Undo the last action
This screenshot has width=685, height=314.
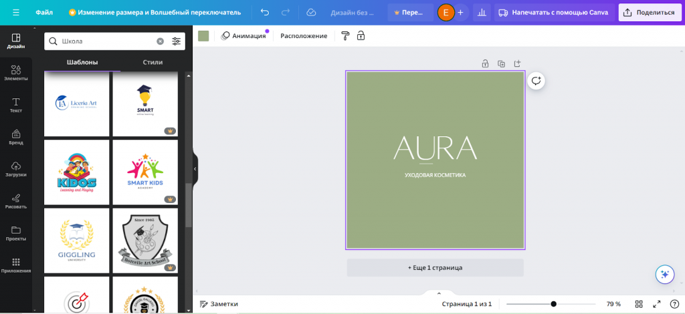265,13
